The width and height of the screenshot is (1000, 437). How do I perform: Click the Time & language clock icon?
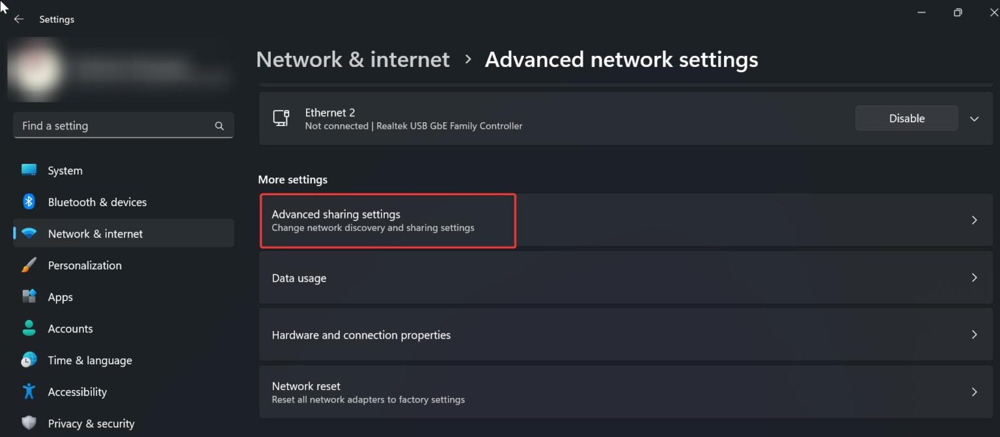coord(29,360)
